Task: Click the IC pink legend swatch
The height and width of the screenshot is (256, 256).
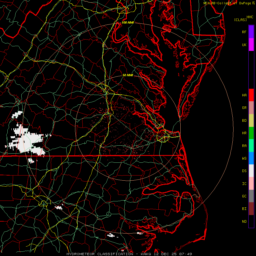Action: click(x=251, y=183)
